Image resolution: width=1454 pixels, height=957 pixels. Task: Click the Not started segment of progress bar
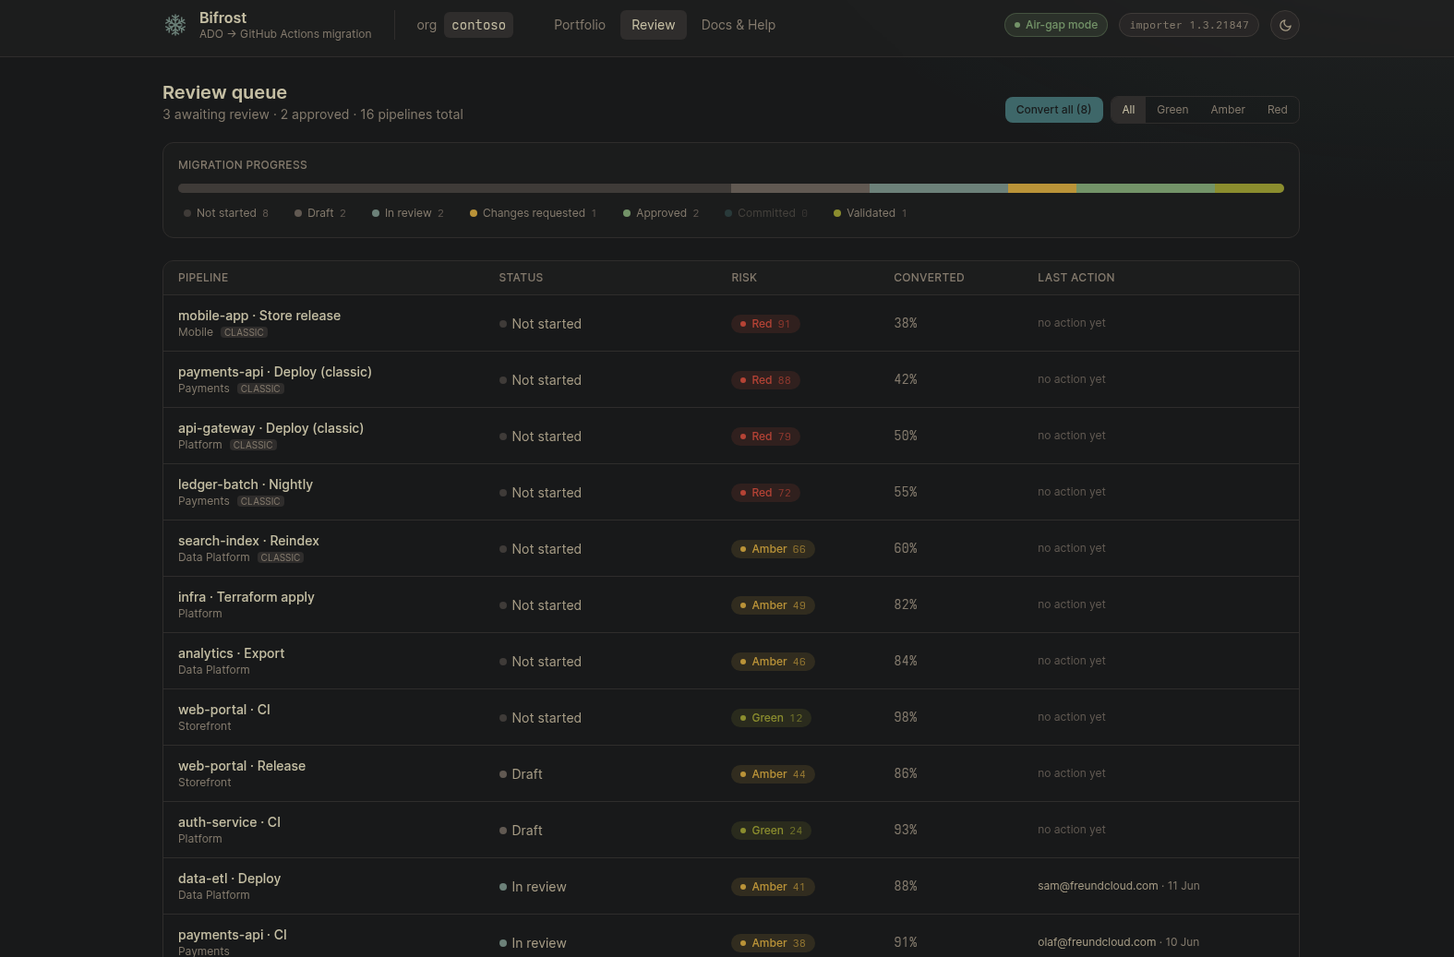(x=454, y=188)
